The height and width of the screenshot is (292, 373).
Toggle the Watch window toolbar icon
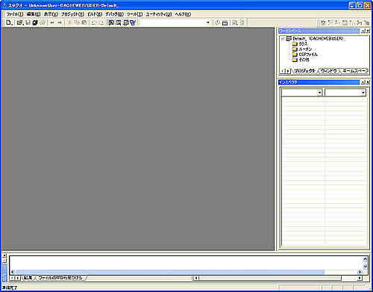tap(133, 22)
